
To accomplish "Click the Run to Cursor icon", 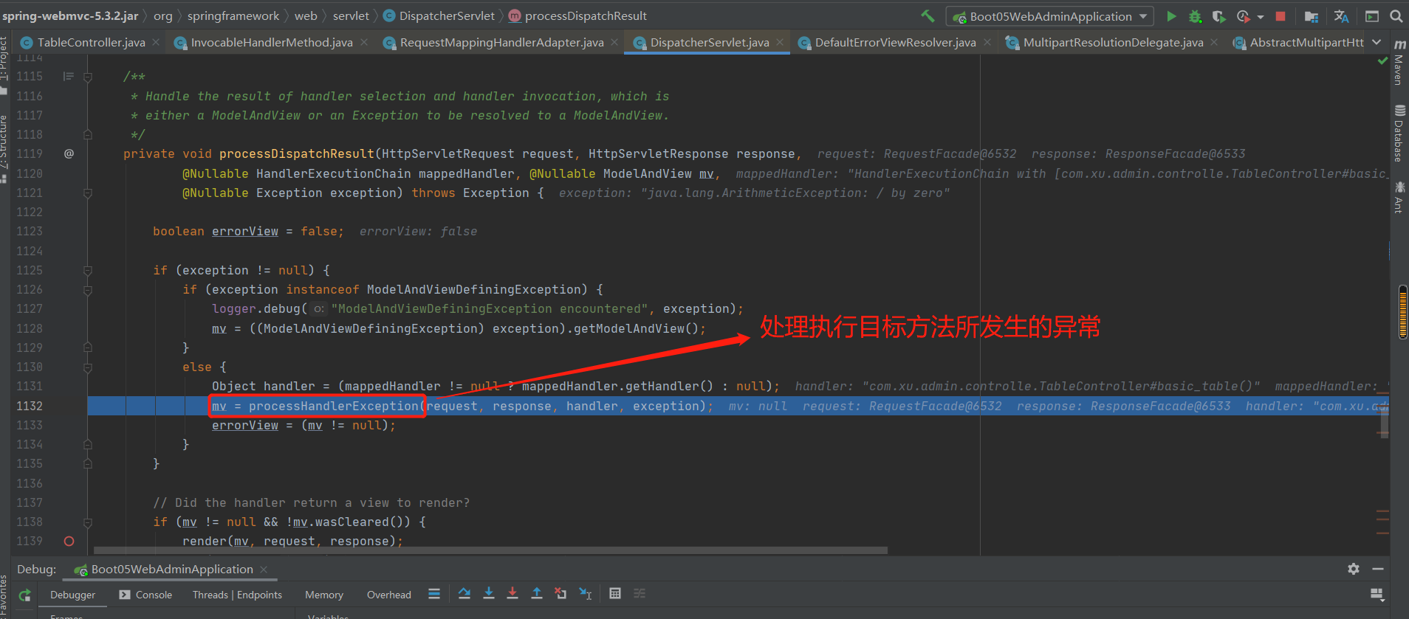I will (585, 594).
